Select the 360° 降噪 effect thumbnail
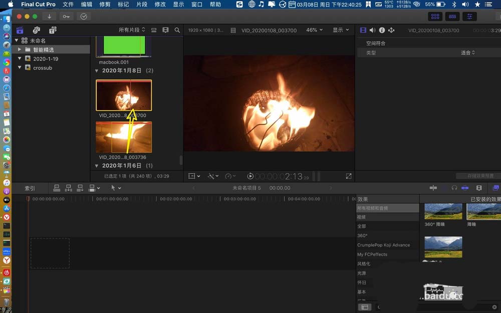The image size is (501, 313). [x=443, y=211]
